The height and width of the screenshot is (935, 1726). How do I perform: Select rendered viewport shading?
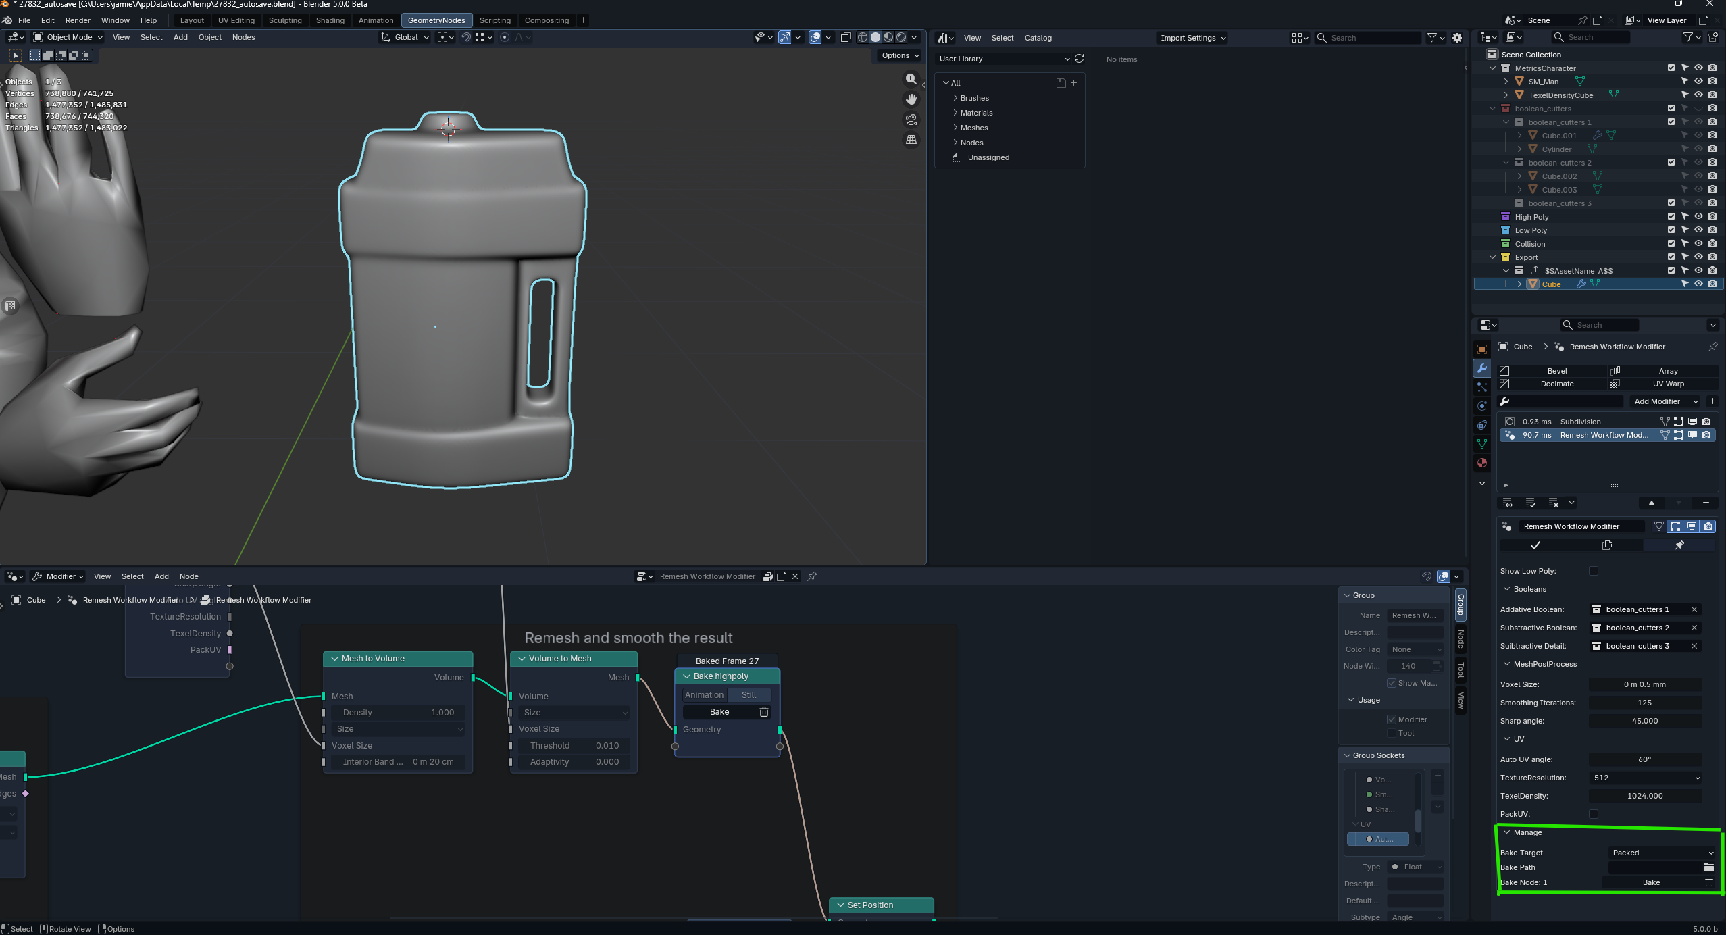click(x=901, y=37)
